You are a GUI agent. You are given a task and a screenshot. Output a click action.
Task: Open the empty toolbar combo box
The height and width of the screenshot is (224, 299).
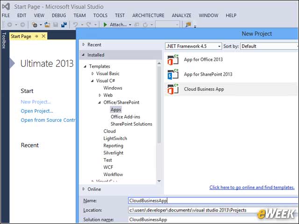(168, 25)
